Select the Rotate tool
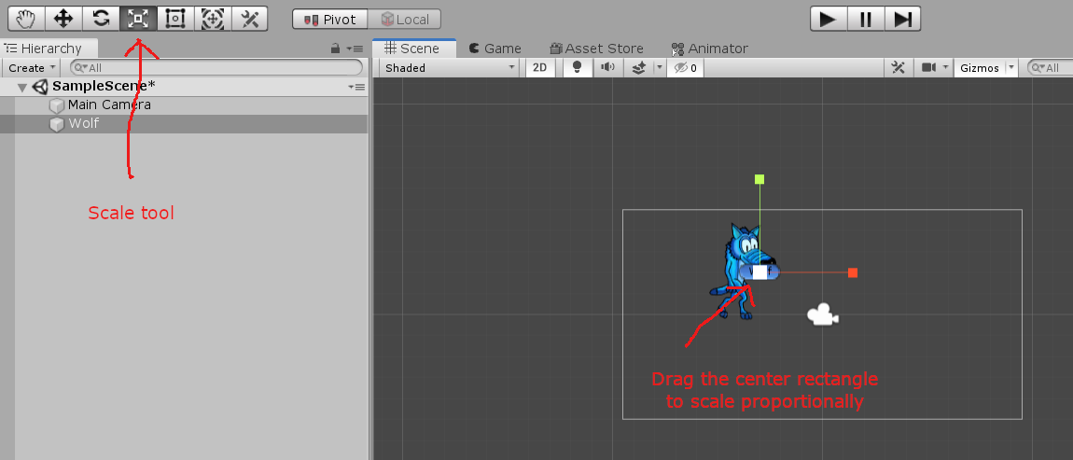This screenshot has height=460, width=1073. click(102, 19)
